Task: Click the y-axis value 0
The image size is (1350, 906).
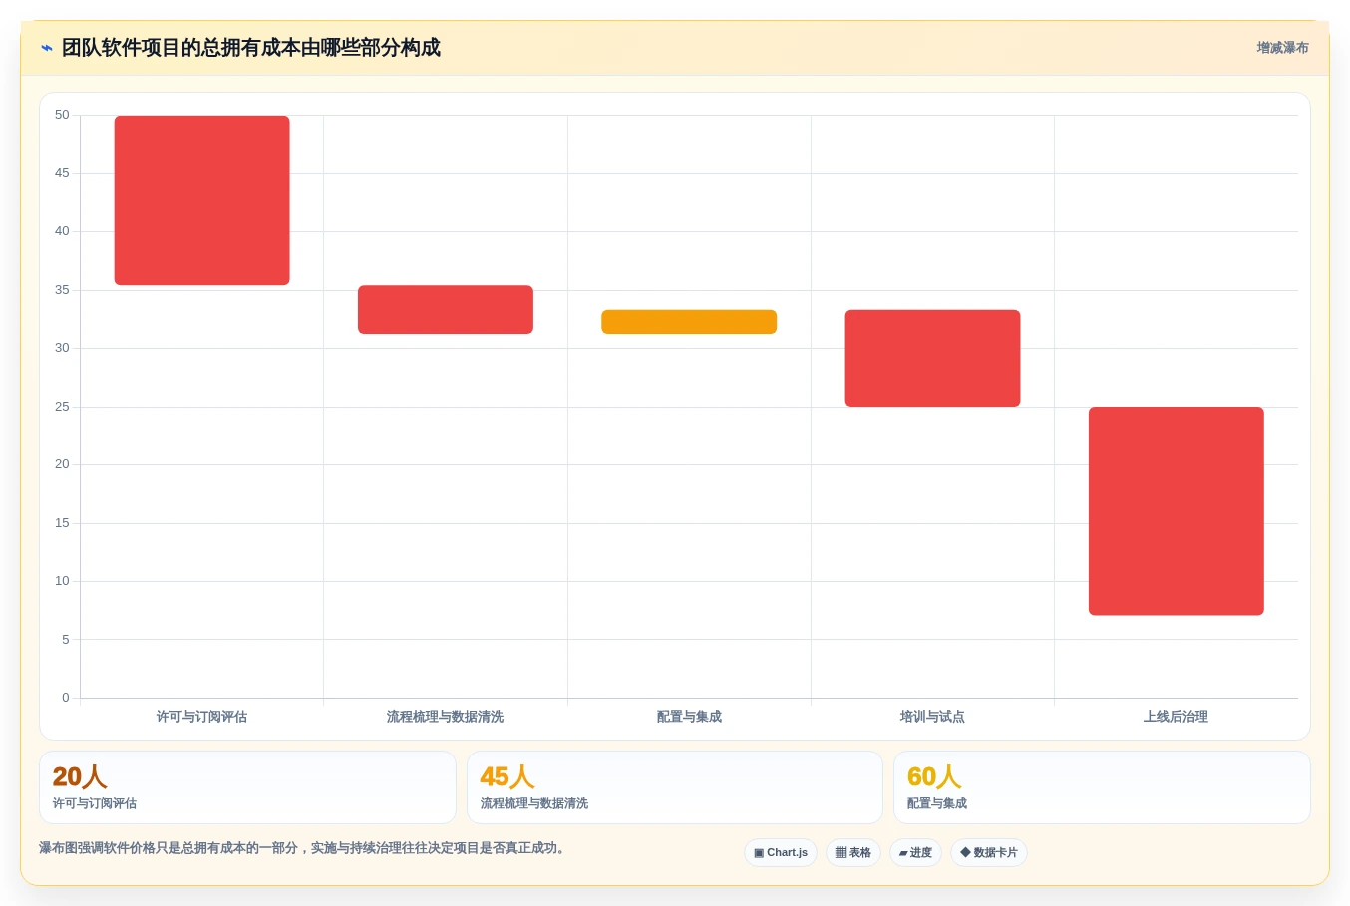Action: (x=66, y=698)
